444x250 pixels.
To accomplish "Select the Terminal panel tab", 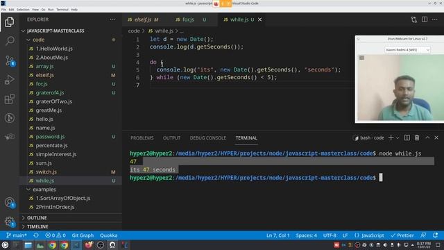I will point(246,138).
